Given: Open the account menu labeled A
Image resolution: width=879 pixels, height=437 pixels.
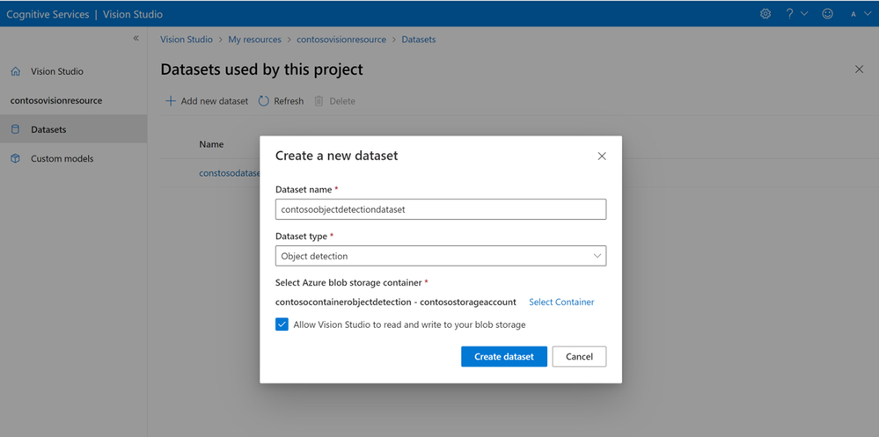Looking at the screenshot, I should (x=861, y=14).
